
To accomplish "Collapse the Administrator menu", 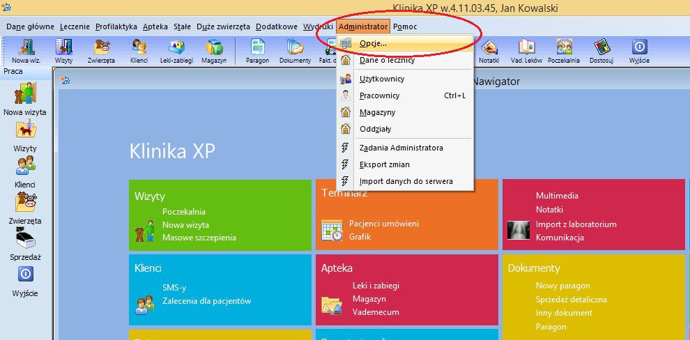I will 364,27.
